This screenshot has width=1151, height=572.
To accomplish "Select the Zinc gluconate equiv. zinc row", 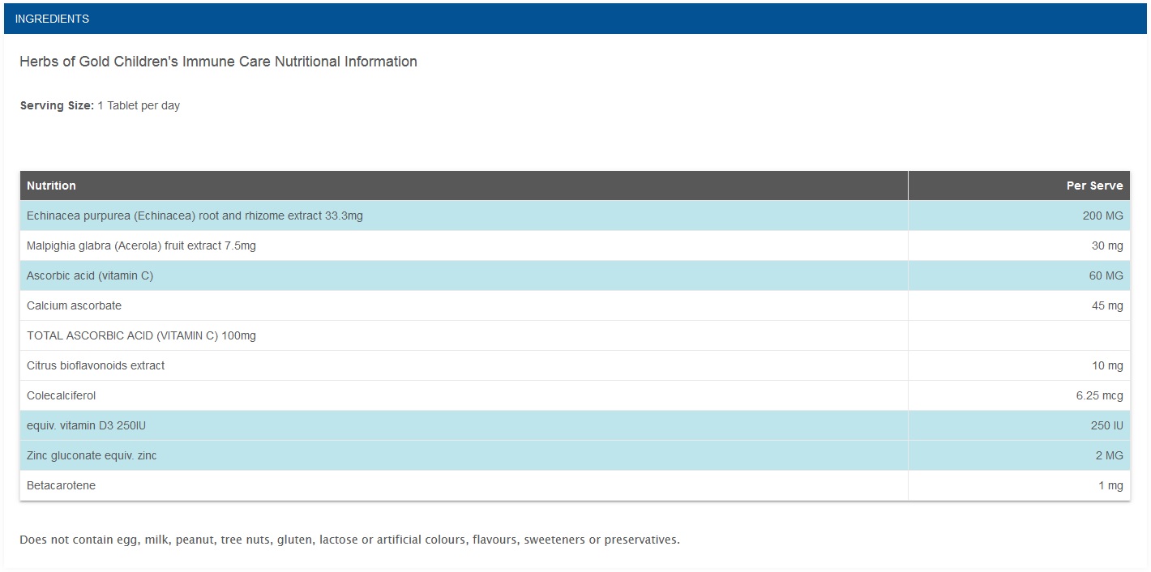I will tap(575, 455).
